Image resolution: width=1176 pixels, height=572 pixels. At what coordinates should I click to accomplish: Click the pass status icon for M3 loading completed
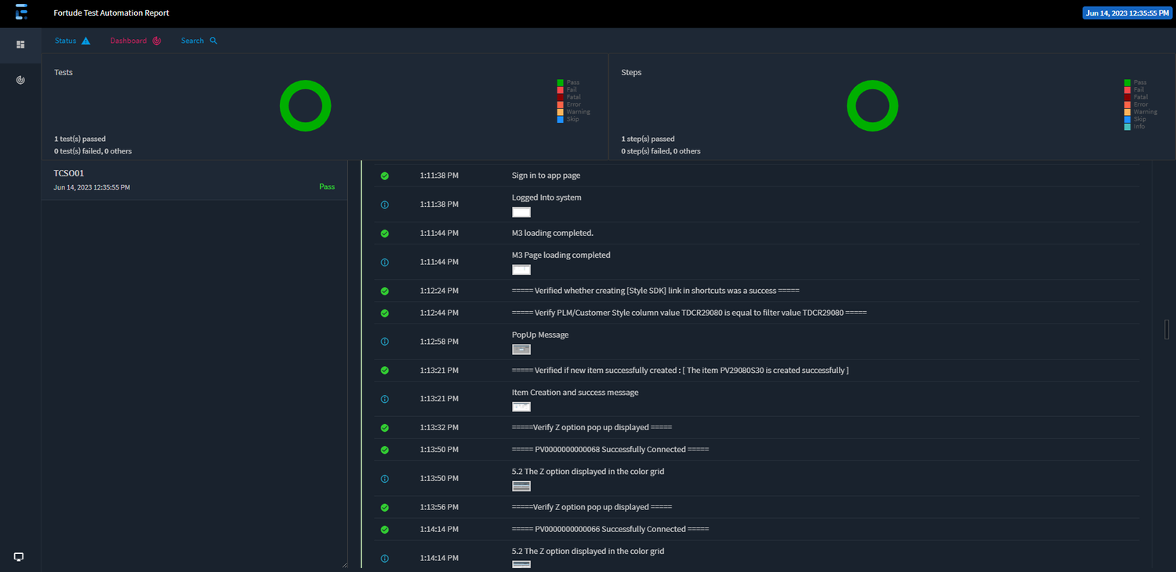coord(384,233)
